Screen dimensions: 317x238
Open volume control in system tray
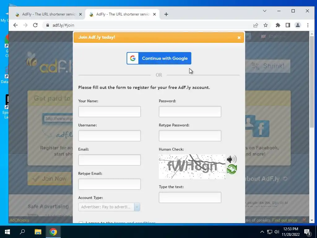click(x=277, y=232)
